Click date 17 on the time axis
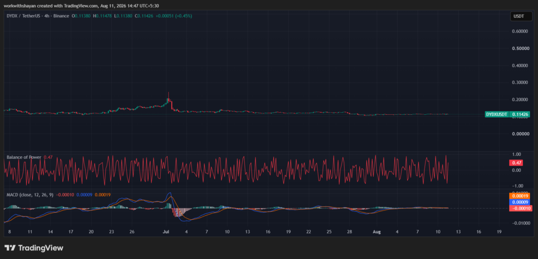The height and width of the screenshot is (259, 538). coord(71,232)
